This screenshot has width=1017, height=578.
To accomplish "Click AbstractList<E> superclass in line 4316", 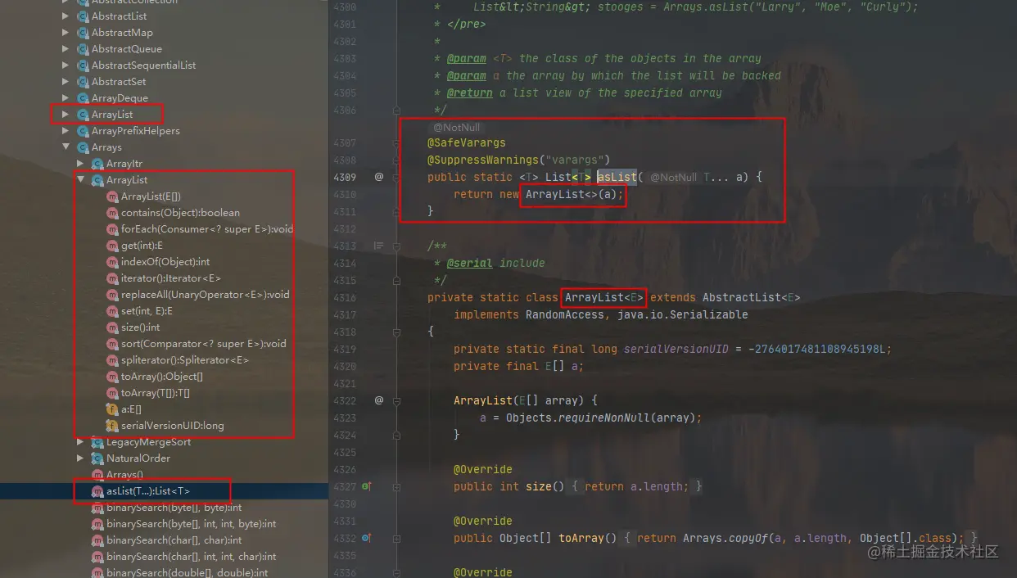I will coord(752,297).
